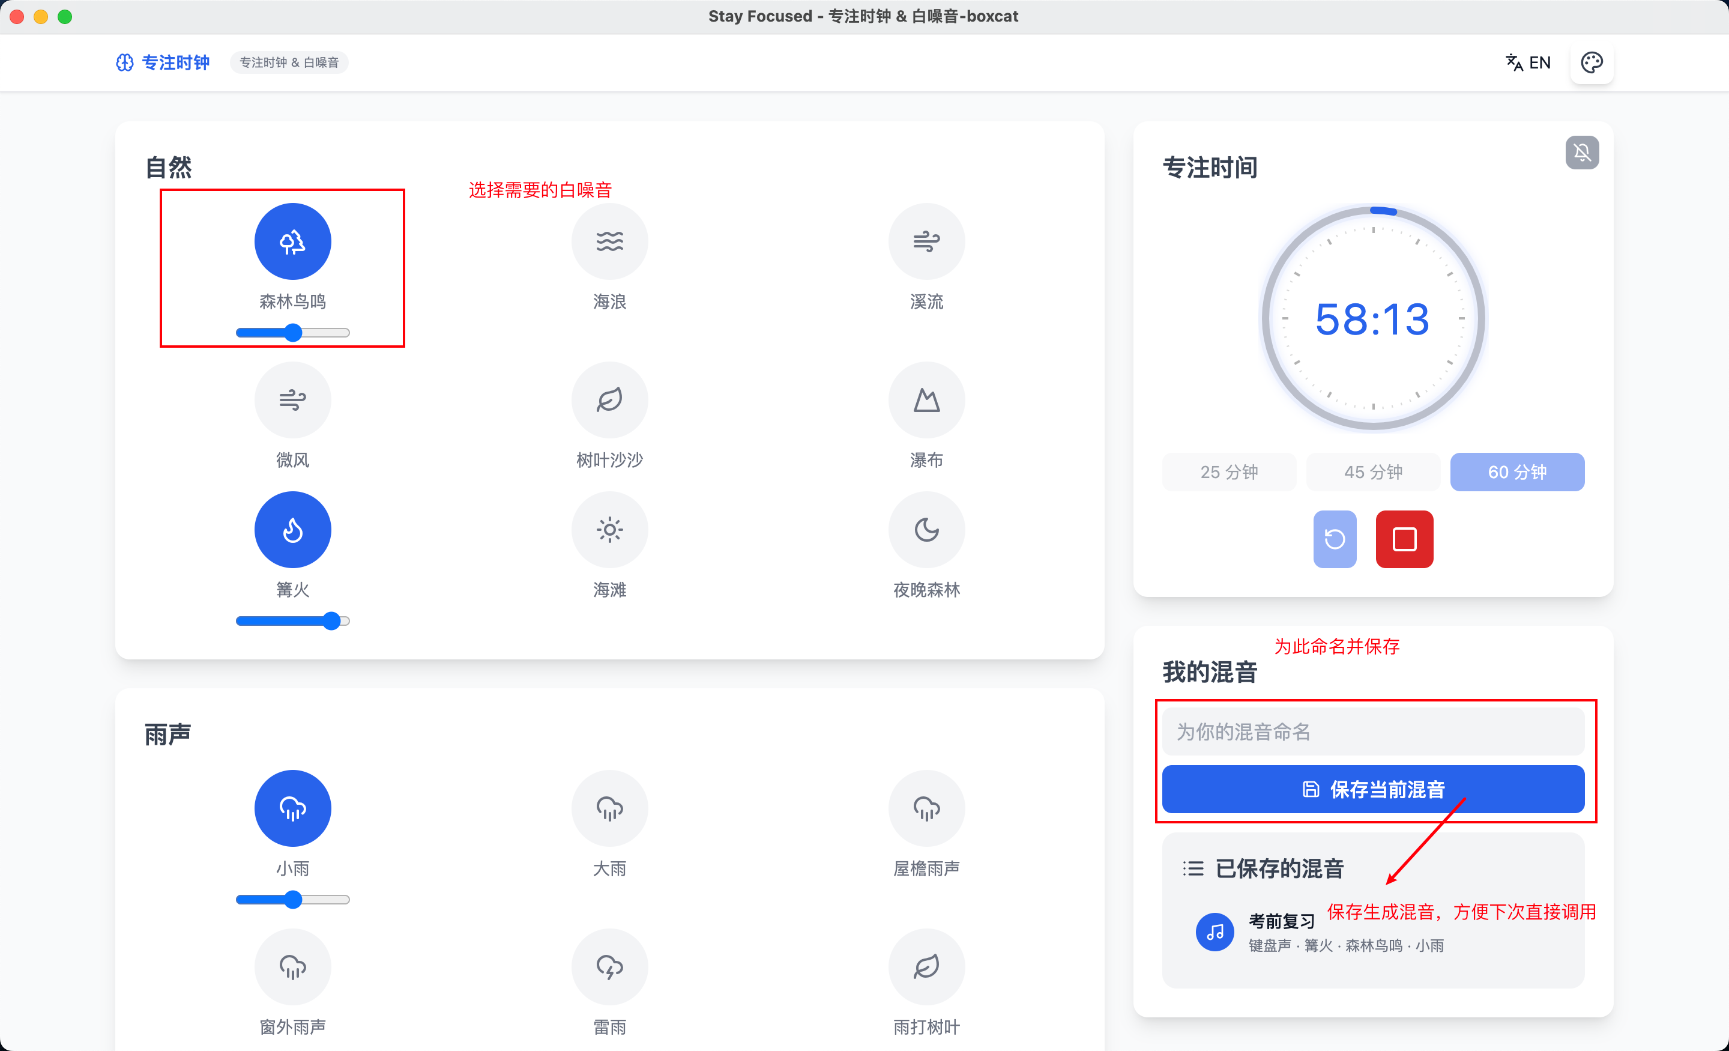
Task: Select the 60 分钟 timer preset
Action: pos(1517,472)
